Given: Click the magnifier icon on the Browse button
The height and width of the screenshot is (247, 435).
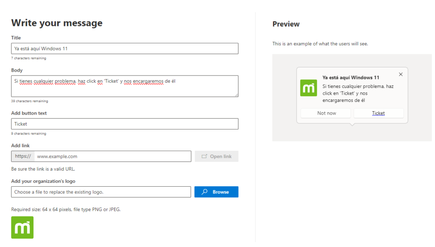Looking at the screenshot, I should click(x=205, y=192).
